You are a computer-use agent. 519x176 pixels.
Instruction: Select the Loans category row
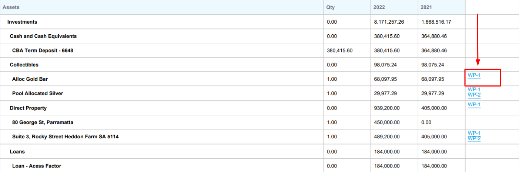click(17, 152)
